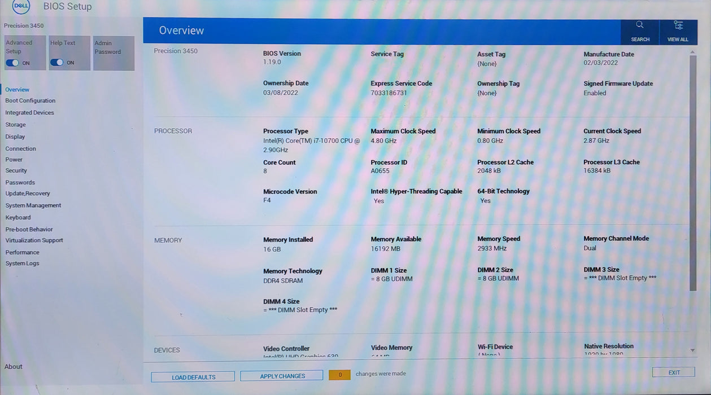This screenshot has width=711, height=395.
Task: Click the Signed Firmware Update Enabled value
Action: 595,93
